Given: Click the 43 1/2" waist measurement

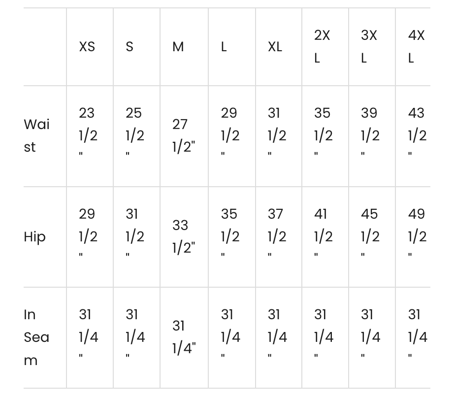Looking at the screenshot, I should (x=417, y=135).
